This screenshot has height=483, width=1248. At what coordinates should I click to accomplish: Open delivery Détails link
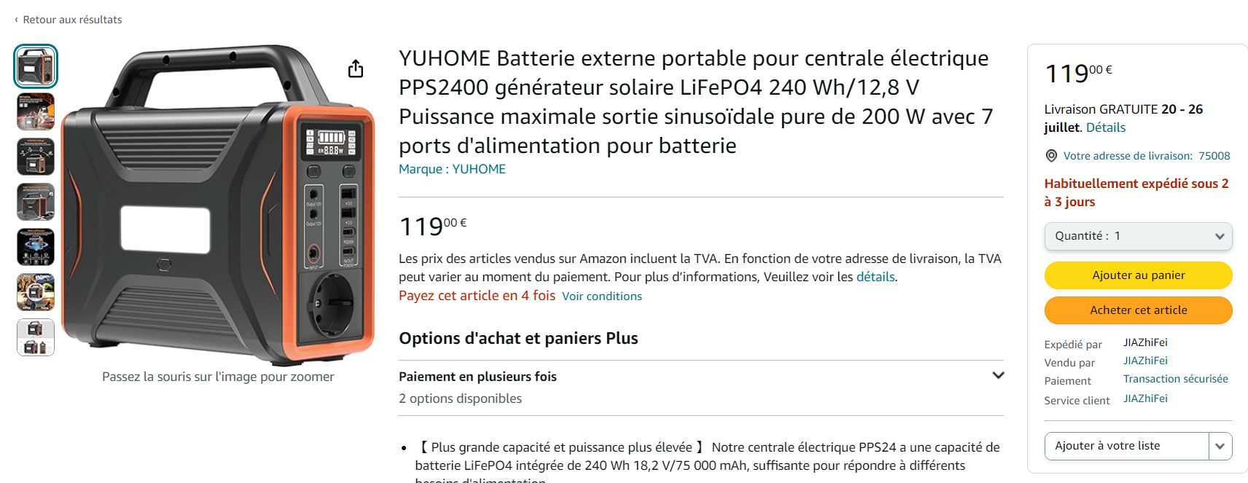1105,127
